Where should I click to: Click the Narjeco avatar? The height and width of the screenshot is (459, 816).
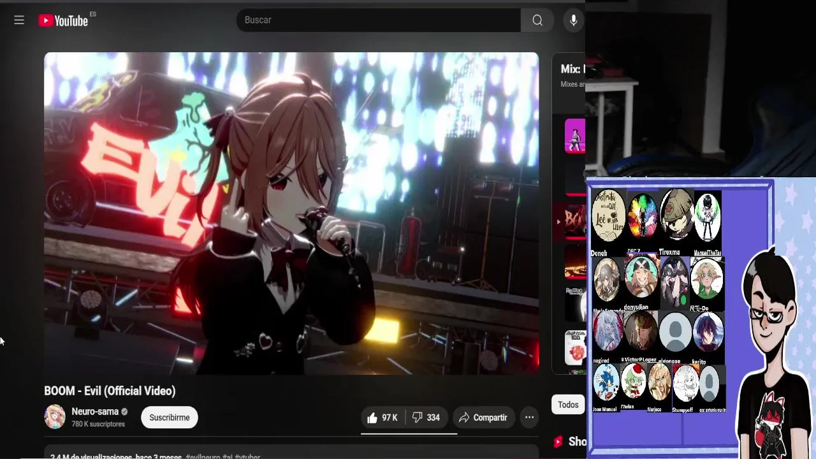pyautogui.click(x=659, y=382)
